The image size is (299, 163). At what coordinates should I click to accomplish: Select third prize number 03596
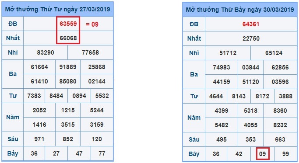[x=280, y=82]
